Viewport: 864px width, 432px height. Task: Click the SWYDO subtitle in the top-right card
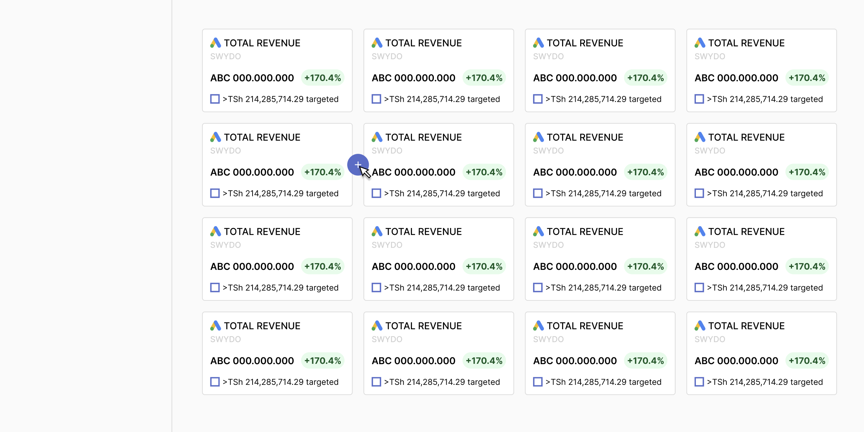point(710,57)
